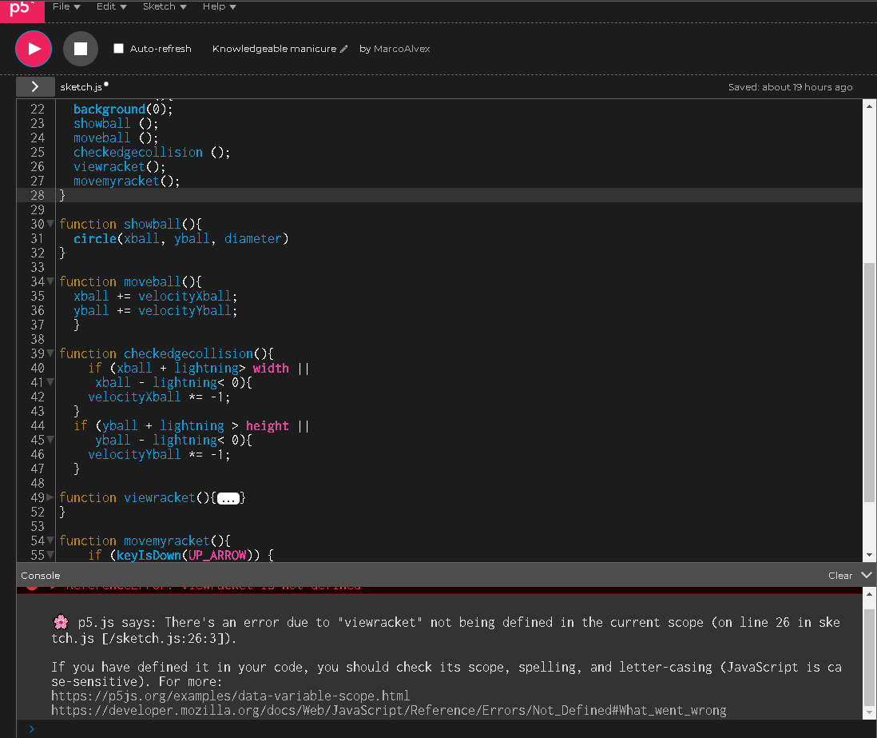Click the editor scrollbar down arrow
Screen dimensions: 877x738
(x=869, y=555)
